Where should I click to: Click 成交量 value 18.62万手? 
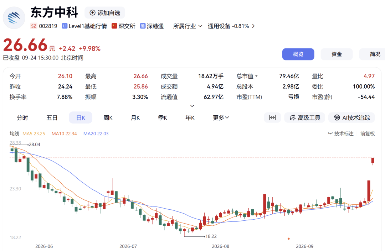click(211, 76)
